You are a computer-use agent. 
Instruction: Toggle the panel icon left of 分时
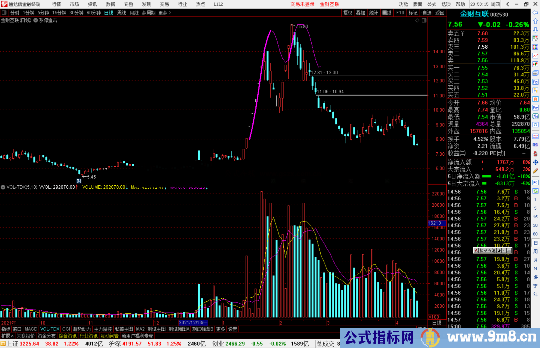(x=4, y=13)
